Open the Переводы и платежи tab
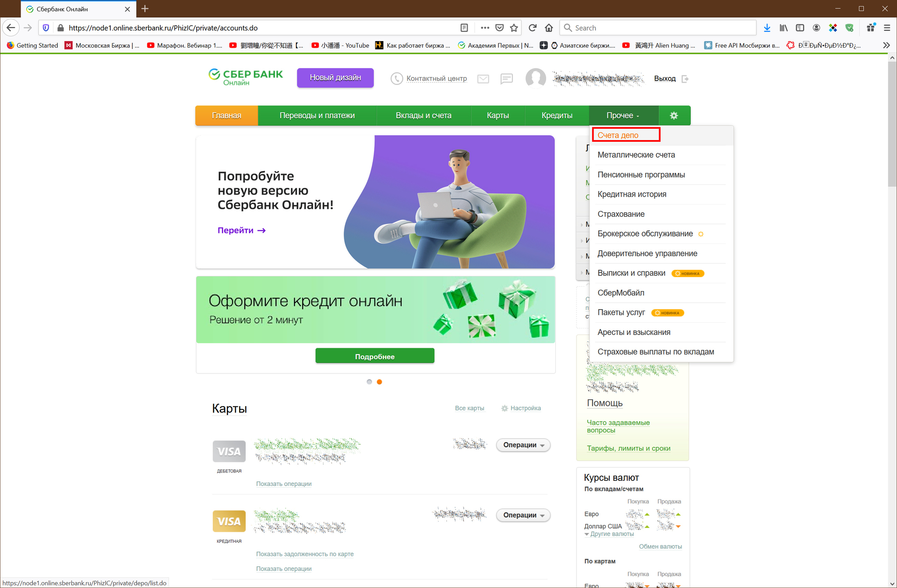Screen dimensions: 897x588 (x=317, y=116)
